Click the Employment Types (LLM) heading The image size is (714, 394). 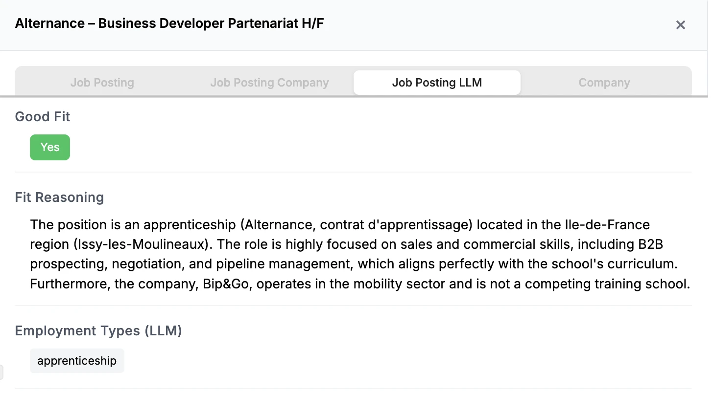click(x=98, y=331)
